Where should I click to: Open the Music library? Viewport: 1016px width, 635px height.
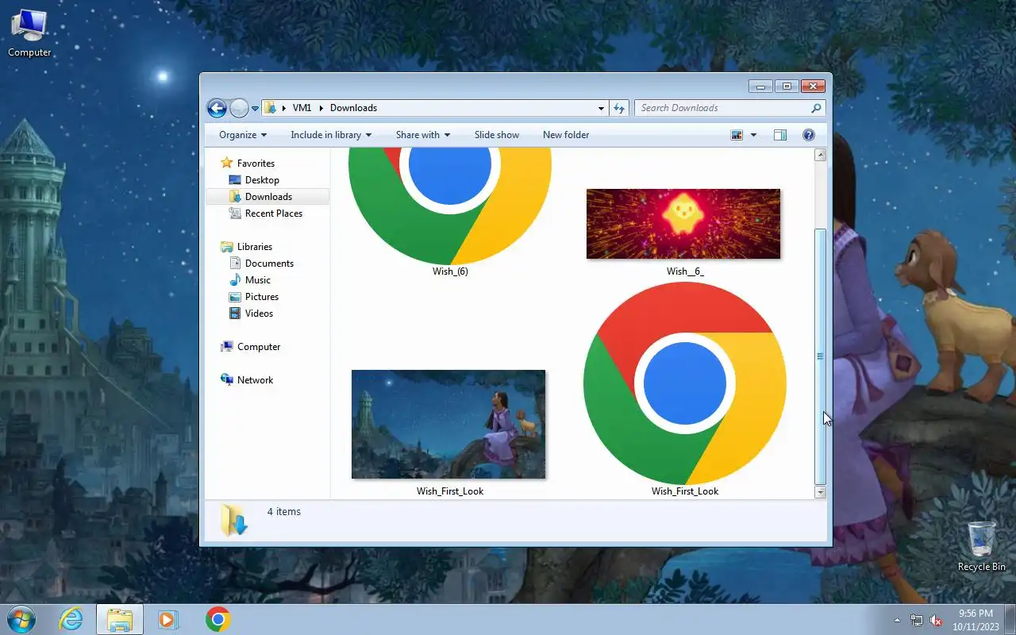(257, 280)
